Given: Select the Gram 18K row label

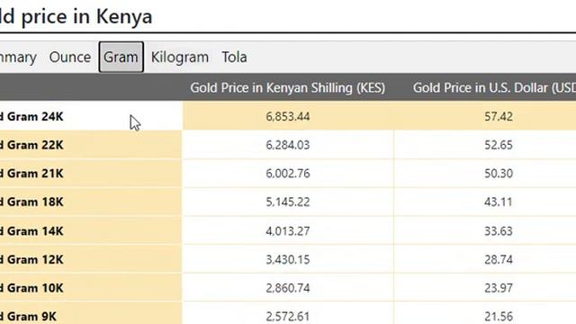Looking at the screenshot, I should tap(31, 202).
